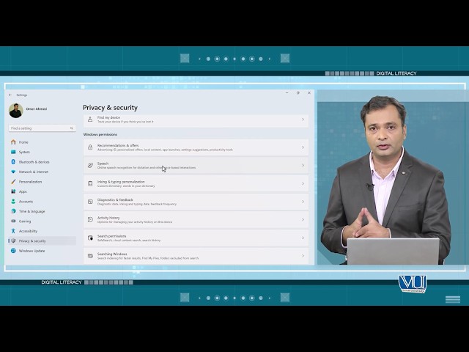Open Find my device setting

196,120
